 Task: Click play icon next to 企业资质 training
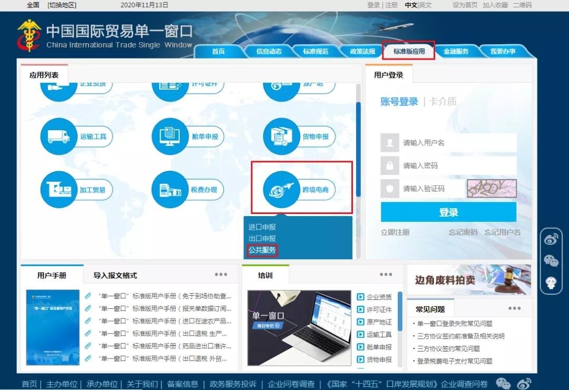[360, 297]
